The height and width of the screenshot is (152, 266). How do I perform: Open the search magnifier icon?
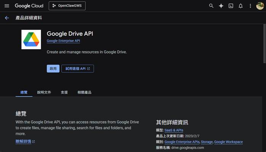point(212,6)
